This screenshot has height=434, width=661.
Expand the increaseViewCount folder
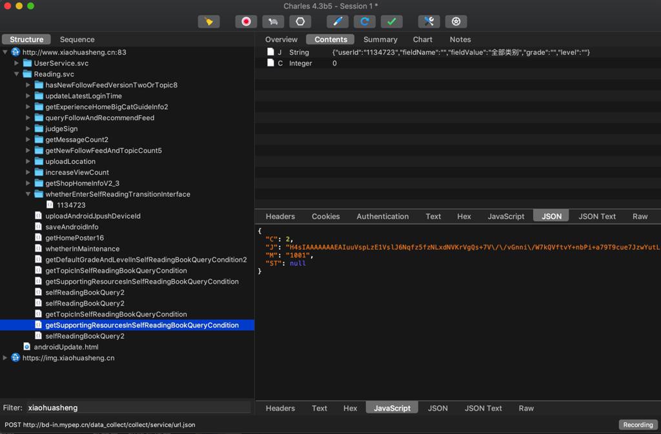coord(28,172)
